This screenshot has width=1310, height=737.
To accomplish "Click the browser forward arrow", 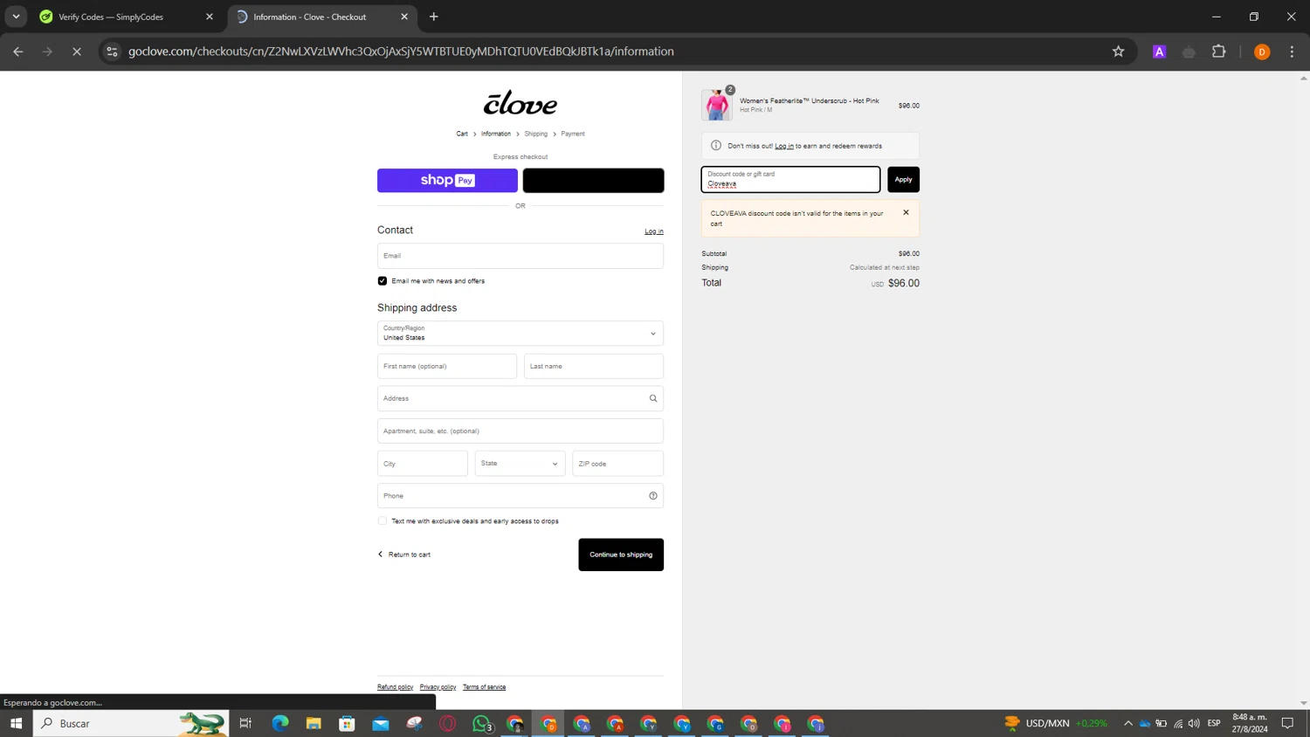I will pyautogui.click(x=47, y=52).
